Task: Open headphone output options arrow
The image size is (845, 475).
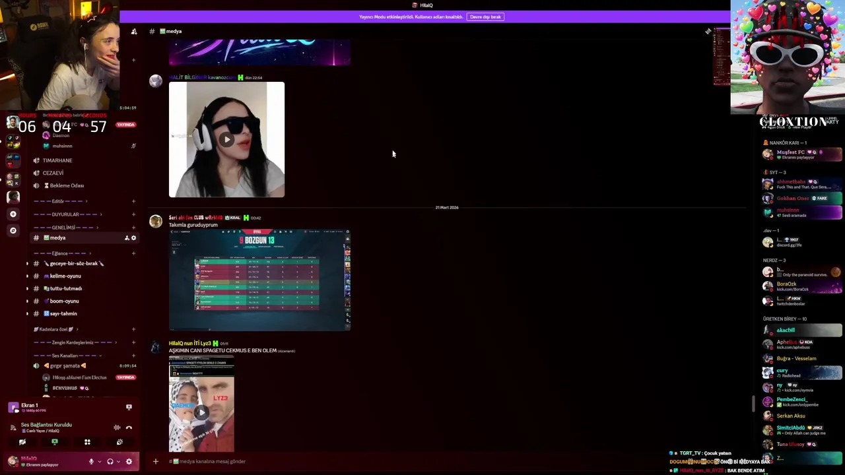Action: (118, 462)
